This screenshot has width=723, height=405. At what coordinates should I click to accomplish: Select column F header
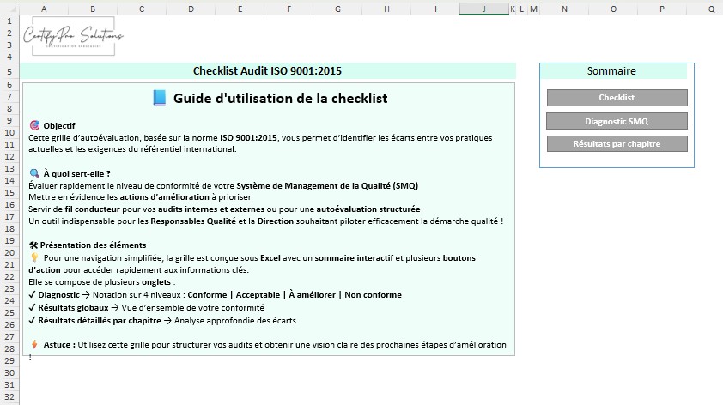289,9
